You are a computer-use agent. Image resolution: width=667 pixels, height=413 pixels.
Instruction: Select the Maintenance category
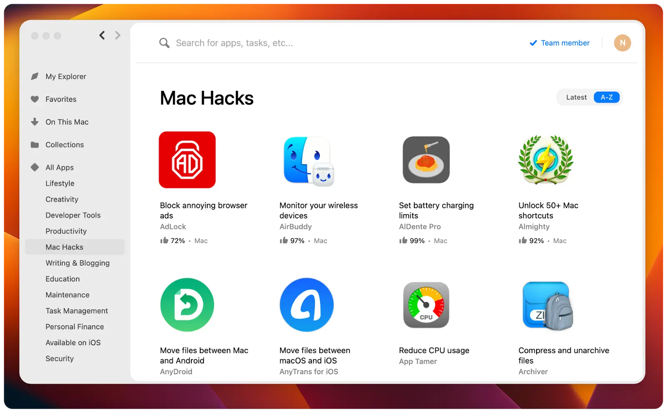(x=68, y=295)
